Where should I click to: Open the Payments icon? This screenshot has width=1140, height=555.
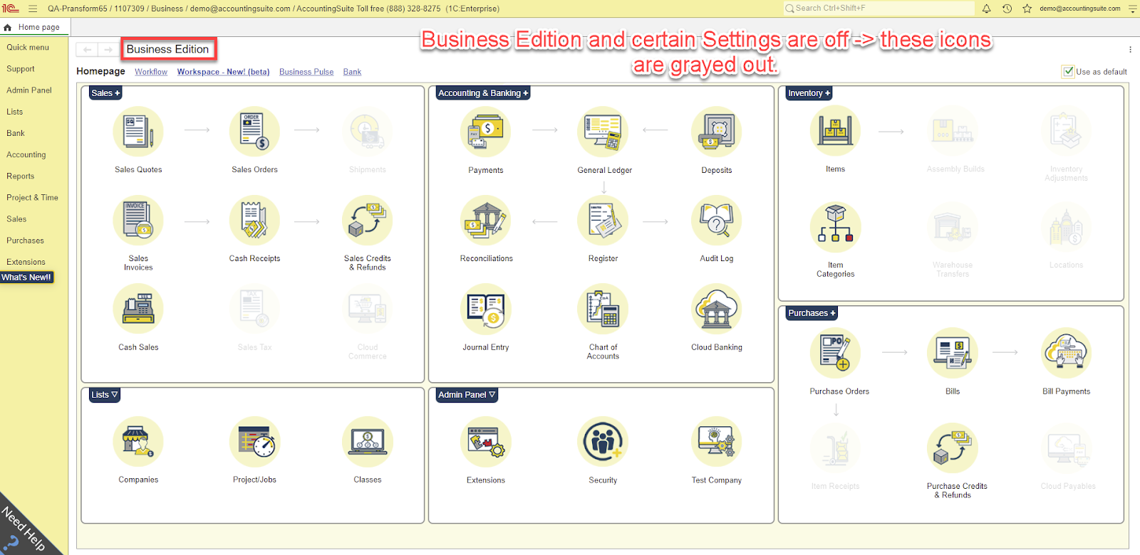click(x=485, y=132)
